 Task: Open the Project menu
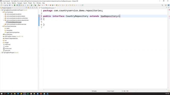click(x=30, y=3)
